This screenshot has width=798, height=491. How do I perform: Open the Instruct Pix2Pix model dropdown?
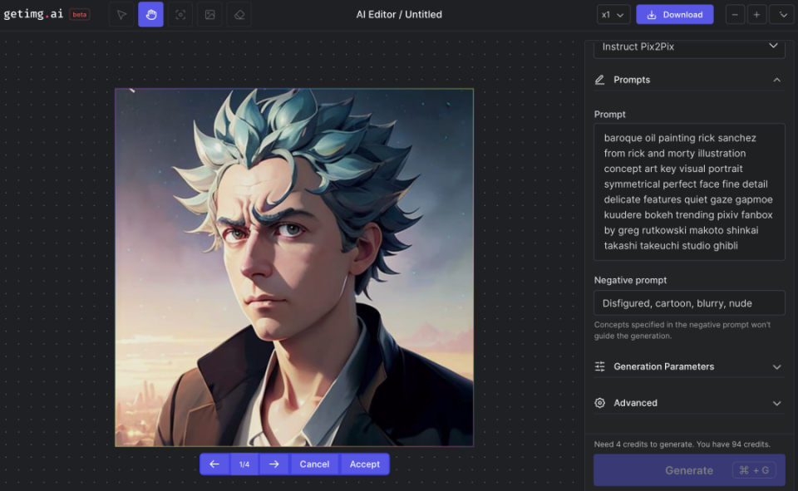689,47
